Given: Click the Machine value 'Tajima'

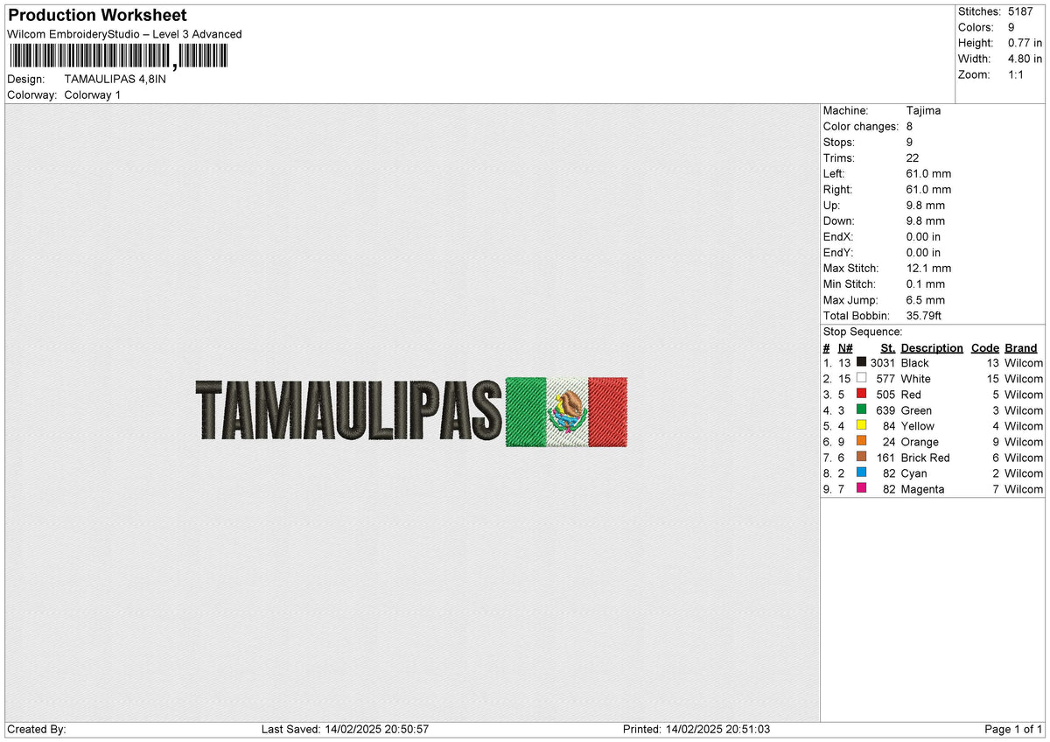Looking at the screenshot, I should click(x=923, y=110).
